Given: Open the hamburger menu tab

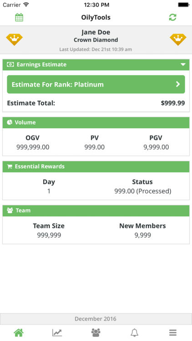Looking at the screenshot, I should [173, 332].
